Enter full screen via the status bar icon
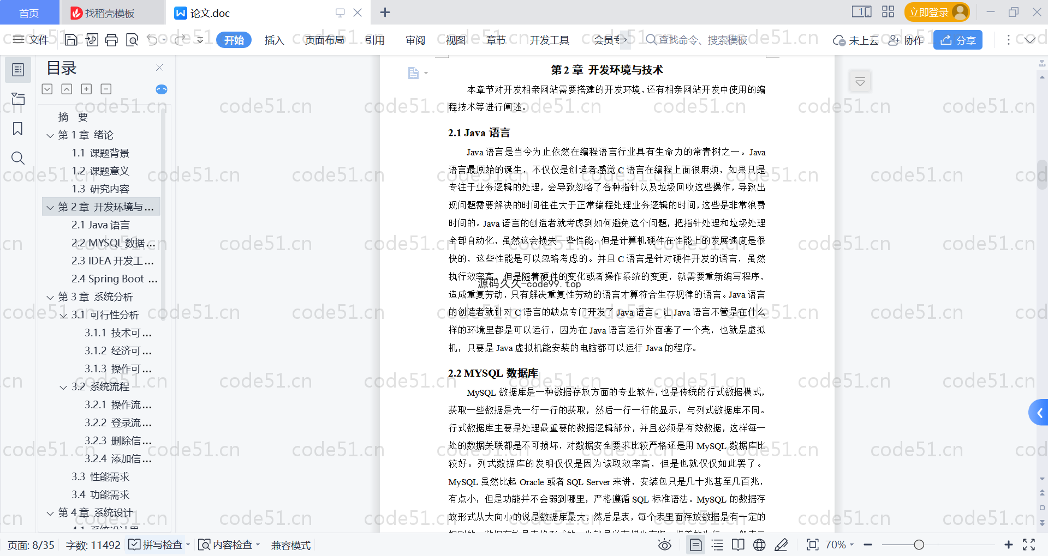This screenshot has height=556, width=1048. pyautogui.click(x=1029, y=545)
